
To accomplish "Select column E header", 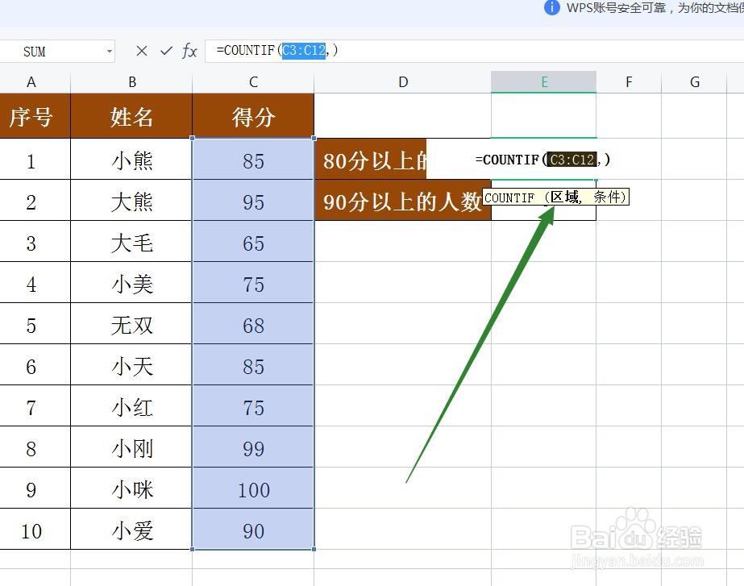I will click(543, 81).
